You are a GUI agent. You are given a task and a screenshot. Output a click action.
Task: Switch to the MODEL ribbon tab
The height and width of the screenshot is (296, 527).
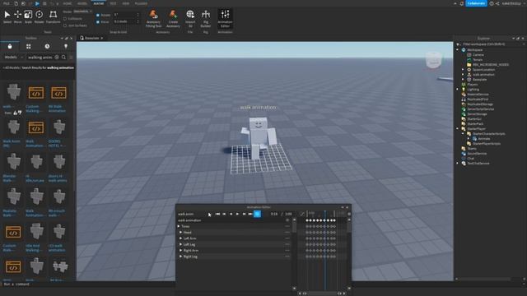click(82, 3)
